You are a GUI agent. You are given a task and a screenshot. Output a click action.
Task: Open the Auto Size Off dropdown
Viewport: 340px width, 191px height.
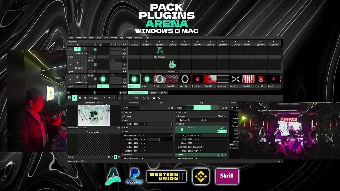pos(140,151)
